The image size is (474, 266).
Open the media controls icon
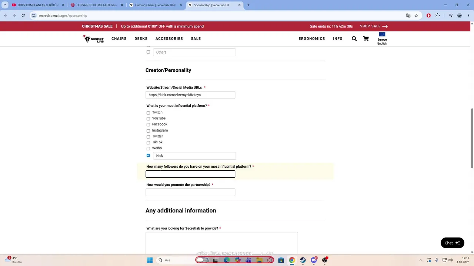pyautogui.click(x=451, y=16)
